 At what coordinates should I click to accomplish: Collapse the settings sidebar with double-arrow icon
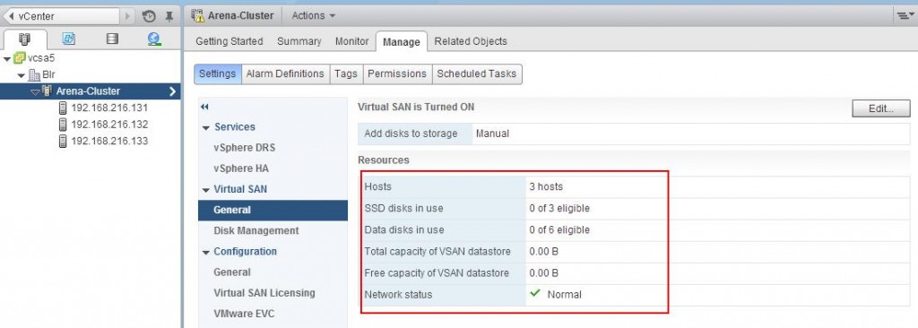tap(204, 107)
